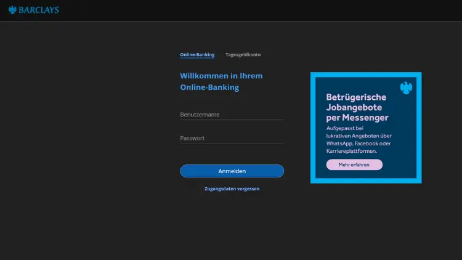Click the Anmelden button
This screenshot has width=462, height=260.
(232, 171)
